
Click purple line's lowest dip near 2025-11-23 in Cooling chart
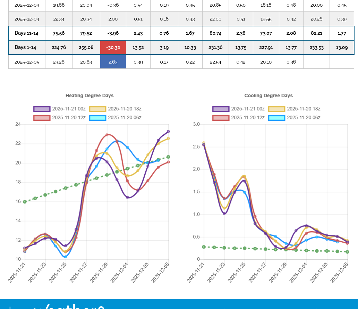click(x=224, y=214)
